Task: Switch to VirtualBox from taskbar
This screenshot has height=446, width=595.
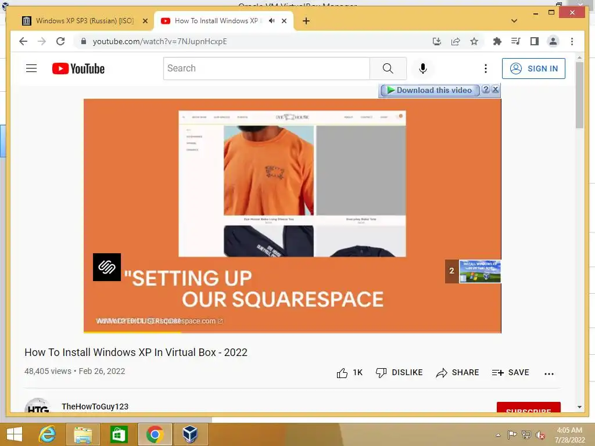Action: point(190,434)
